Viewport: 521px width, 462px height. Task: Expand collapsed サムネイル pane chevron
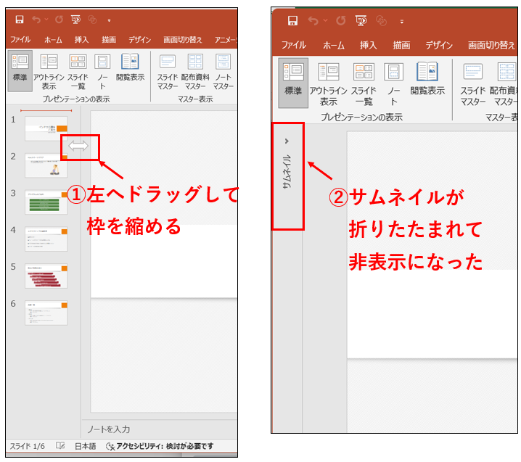click(x=287, y=141)
